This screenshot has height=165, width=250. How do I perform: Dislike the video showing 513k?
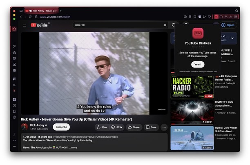117,127
